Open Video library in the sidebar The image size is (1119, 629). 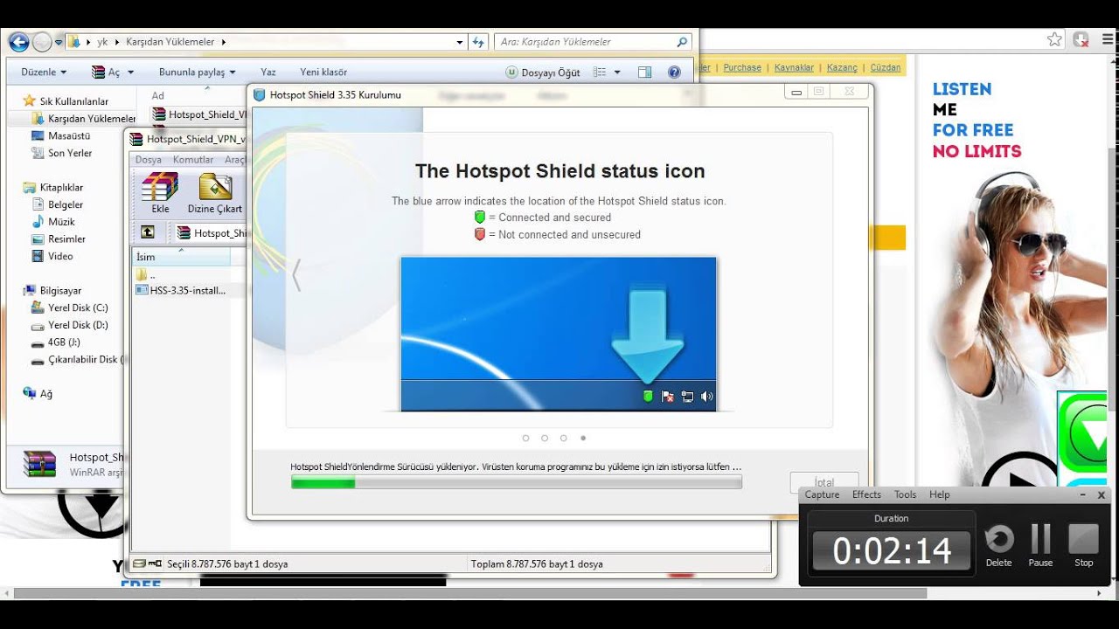pos(52,256)
